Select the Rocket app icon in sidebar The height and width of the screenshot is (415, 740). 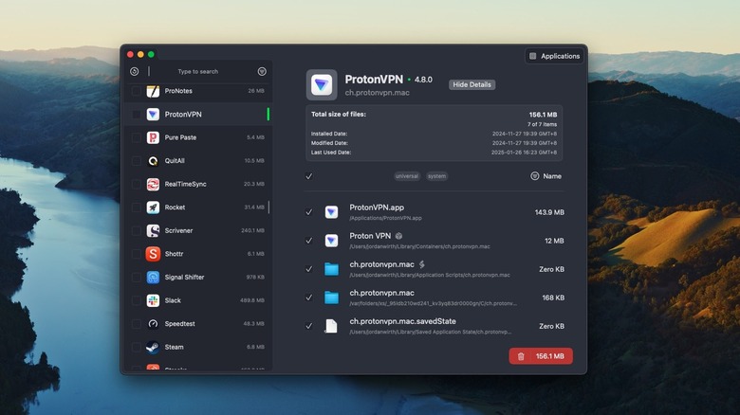coord(153,207)
